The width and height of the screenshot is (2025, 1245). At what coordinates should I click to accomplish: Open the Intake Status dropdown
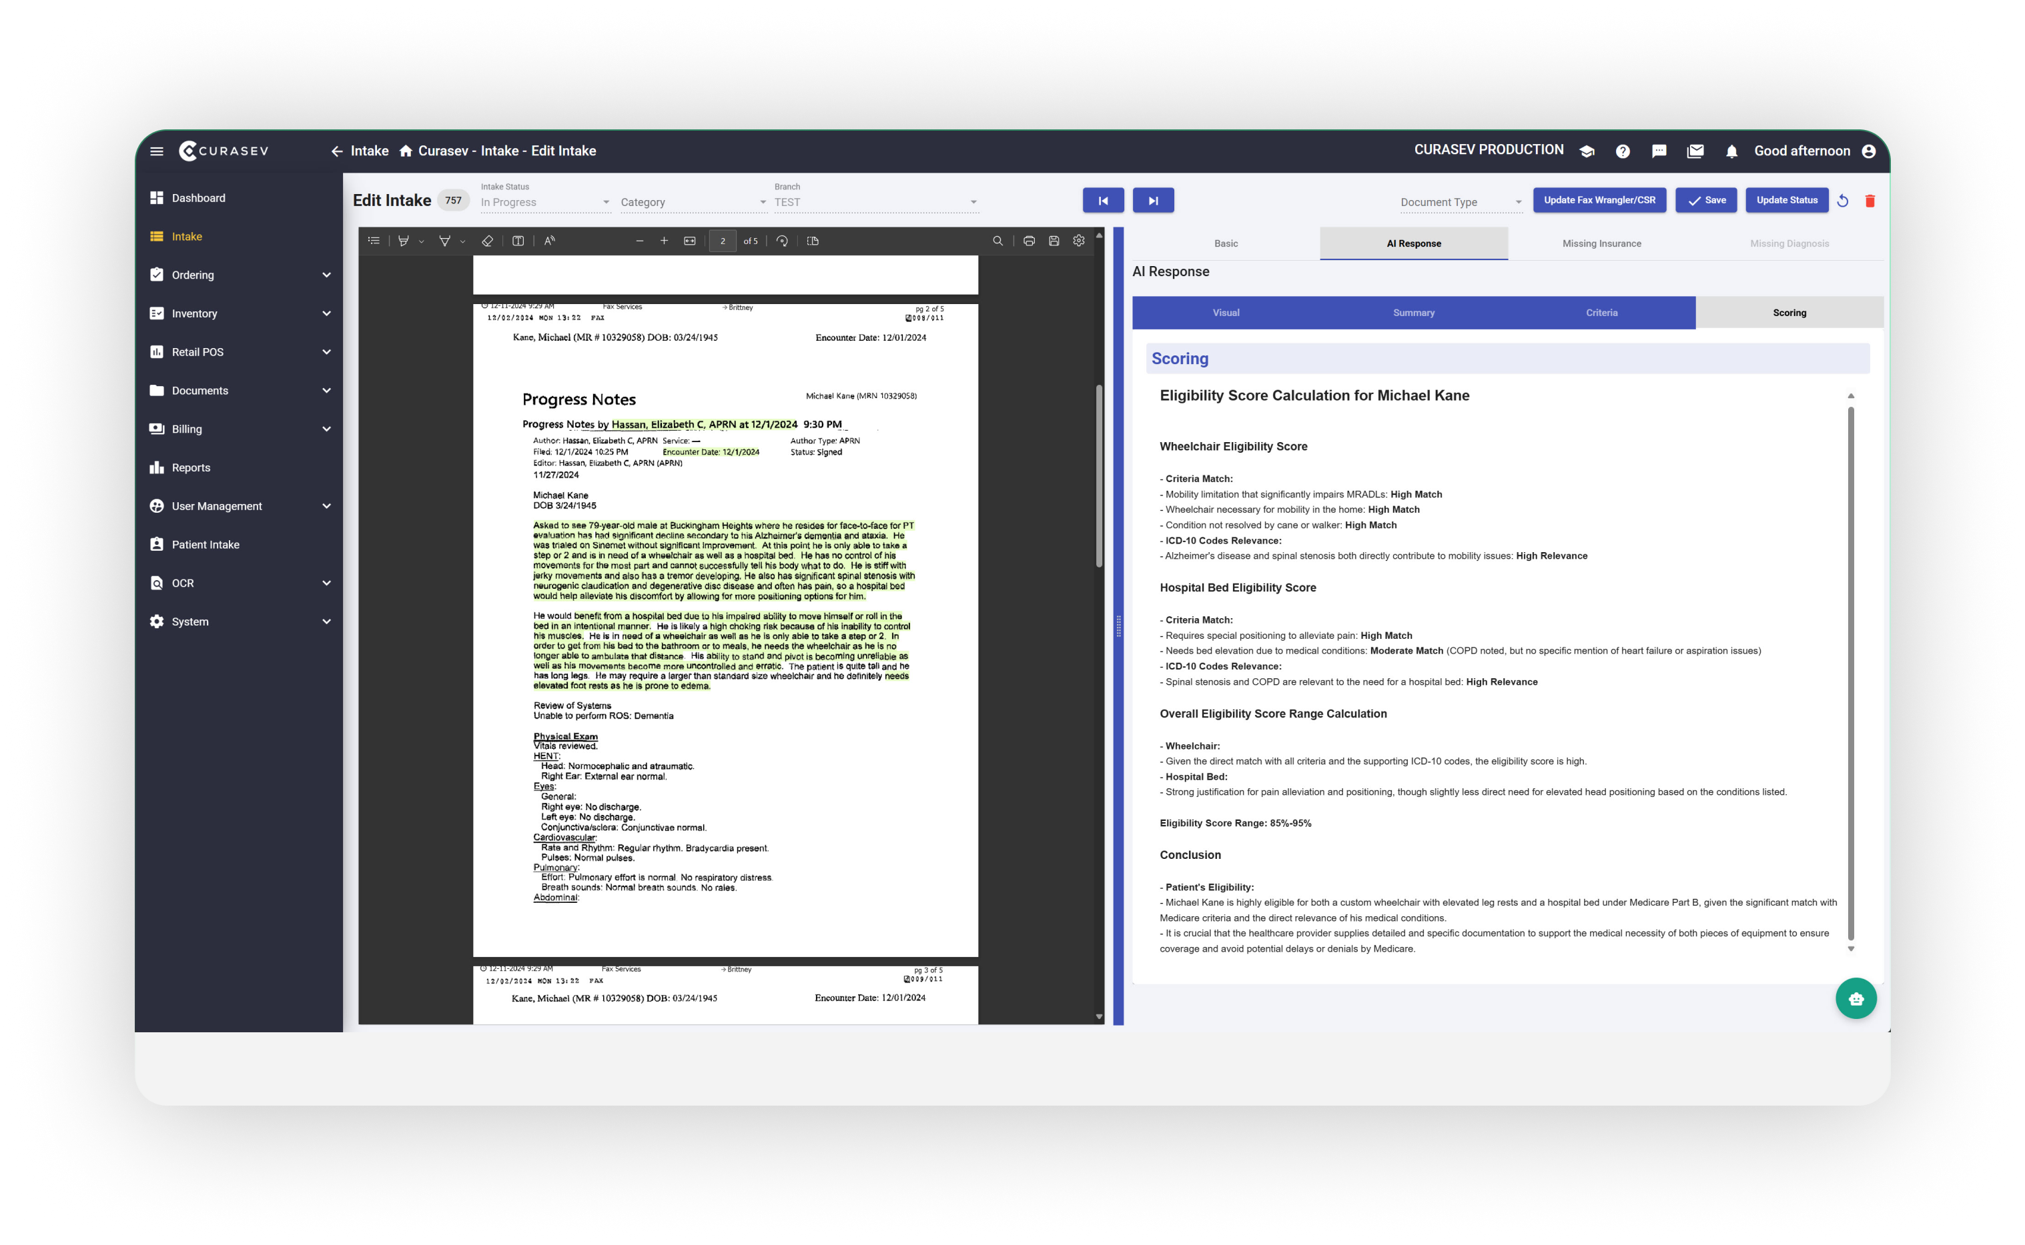tap(544, 203)
